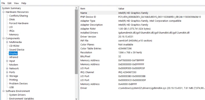Open Environment Variables in the tree
Image resolution: width=205 pixels, height=100 pixels.
point(22,99)
